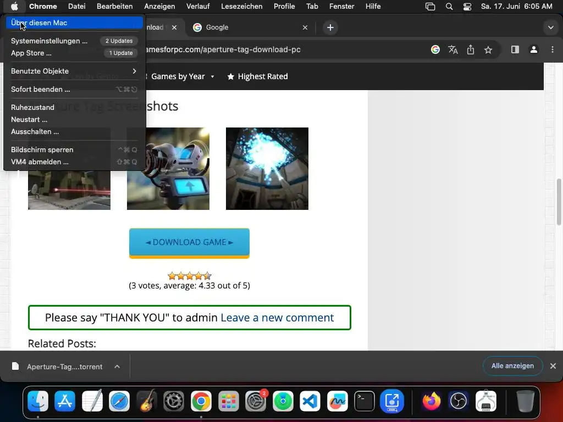Screen dimensions: 563x422
Task: Open Terminal in the dock
Action: point(365,401)
